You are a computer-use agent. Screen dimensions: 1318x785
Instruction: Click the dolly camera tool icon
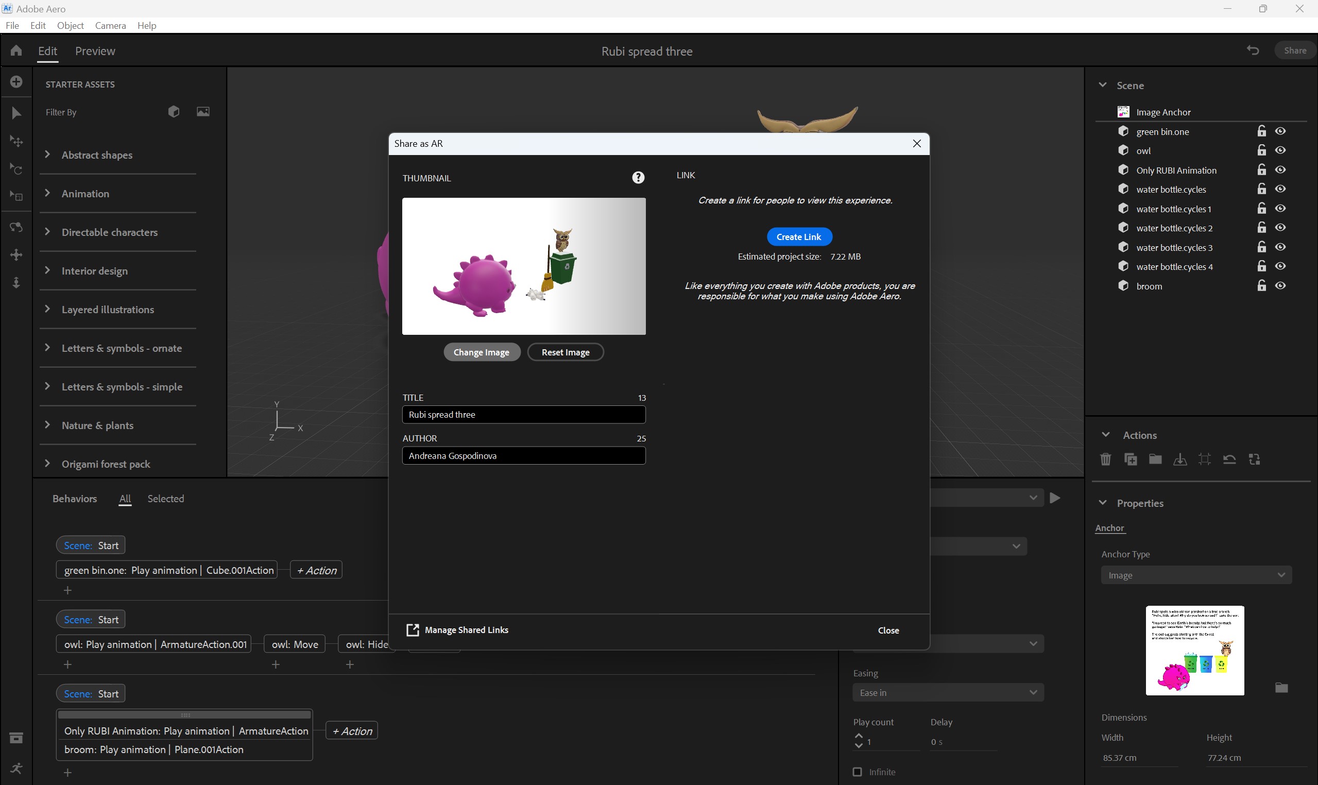(x=16, y=282)
